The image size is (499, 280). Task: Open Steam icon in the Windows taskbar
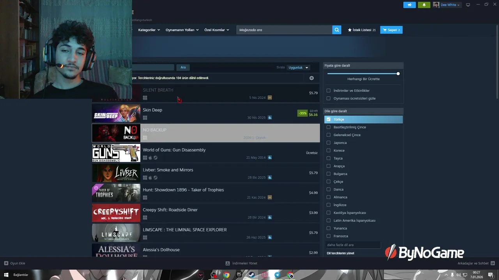tap(252, 275)
